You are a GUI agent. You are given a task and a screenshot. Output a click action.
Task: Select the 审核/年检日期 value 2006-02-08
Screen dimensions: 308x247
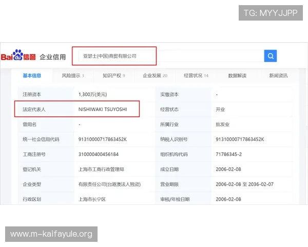(x=228, y=199)
